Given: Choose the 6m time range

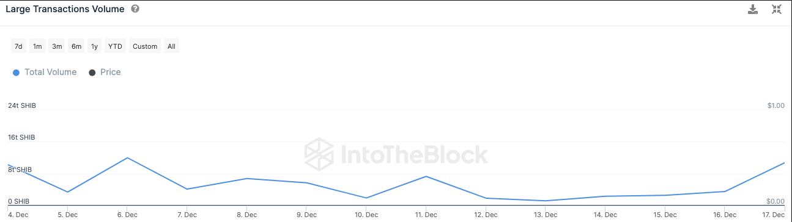Looking at the screenshot, I should coord(76,46).
